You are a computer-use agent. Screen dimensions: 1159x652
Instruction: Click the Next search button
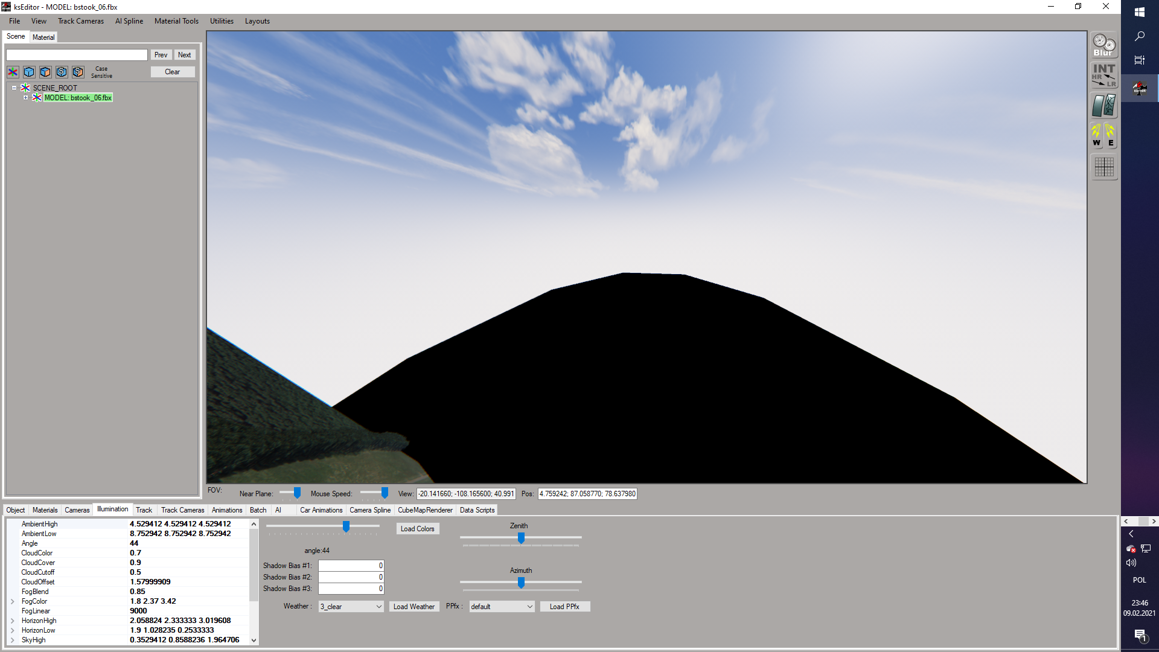(x=185, y=55)
